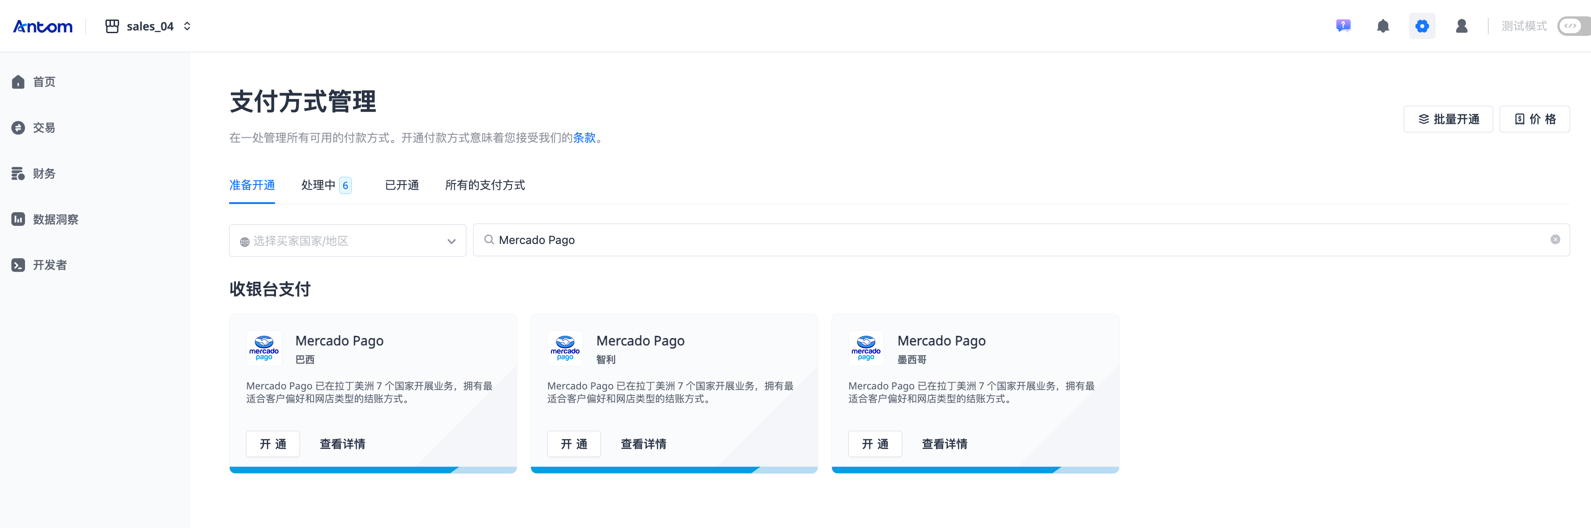Image resolution: width=1591 pixels, height=528 pixels.
Task: Click the 批量开通 button
Action: pos(1448,119)
